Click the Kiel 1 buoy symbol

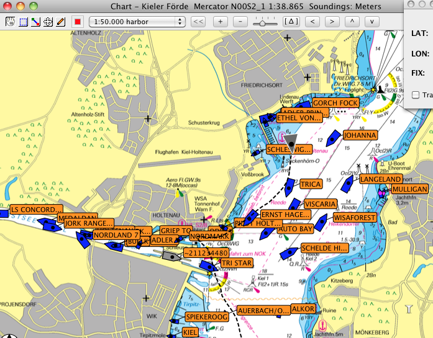(252, 282)
